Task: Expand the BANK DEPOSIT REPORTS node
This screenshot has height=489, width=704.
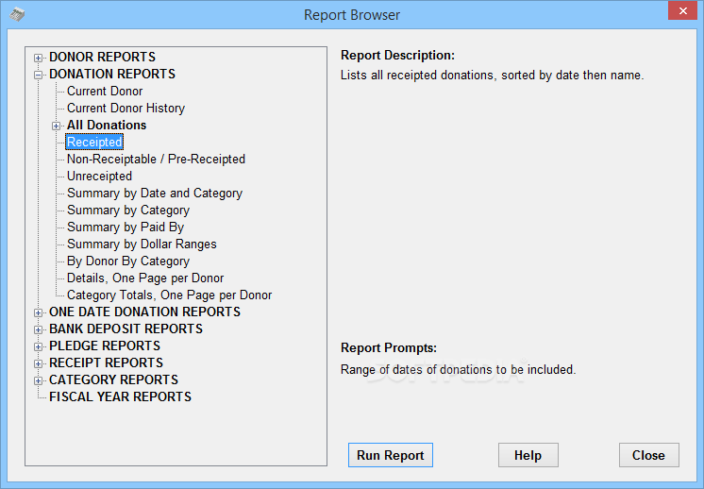Action: (38, 330)
